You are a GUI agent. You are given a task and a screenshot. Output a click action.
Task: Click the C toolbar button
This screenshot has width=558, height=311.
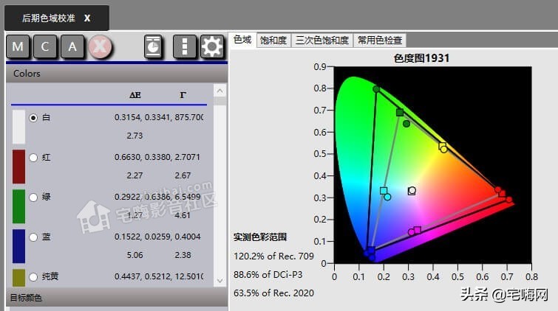[45, 46]
